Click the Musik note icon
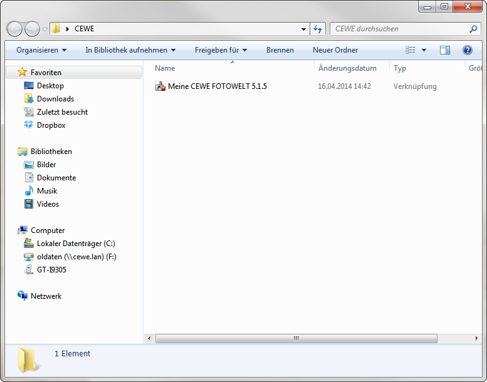Viewport: 487px width, 382px height. click(29, 190)
